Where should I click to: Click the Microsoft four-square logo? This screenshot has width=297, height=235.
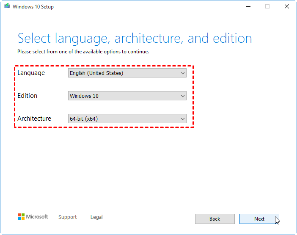[x=21, y=217]
